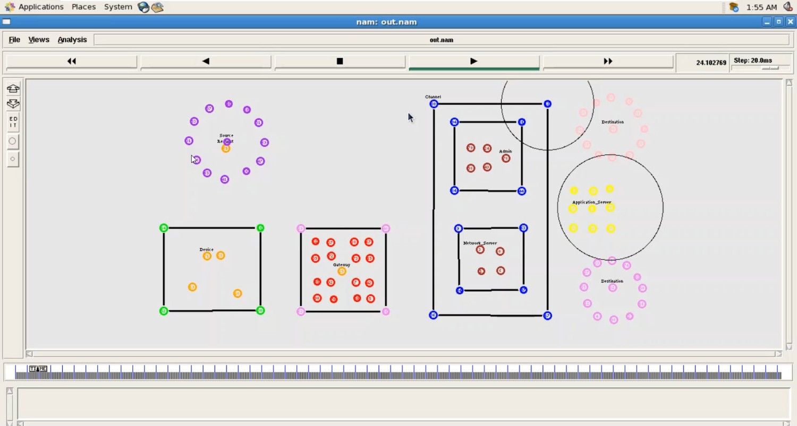The width and height of the screenshot is (797, 426).
Task: Select the larger circle tool icon
Action: (13, 141)
